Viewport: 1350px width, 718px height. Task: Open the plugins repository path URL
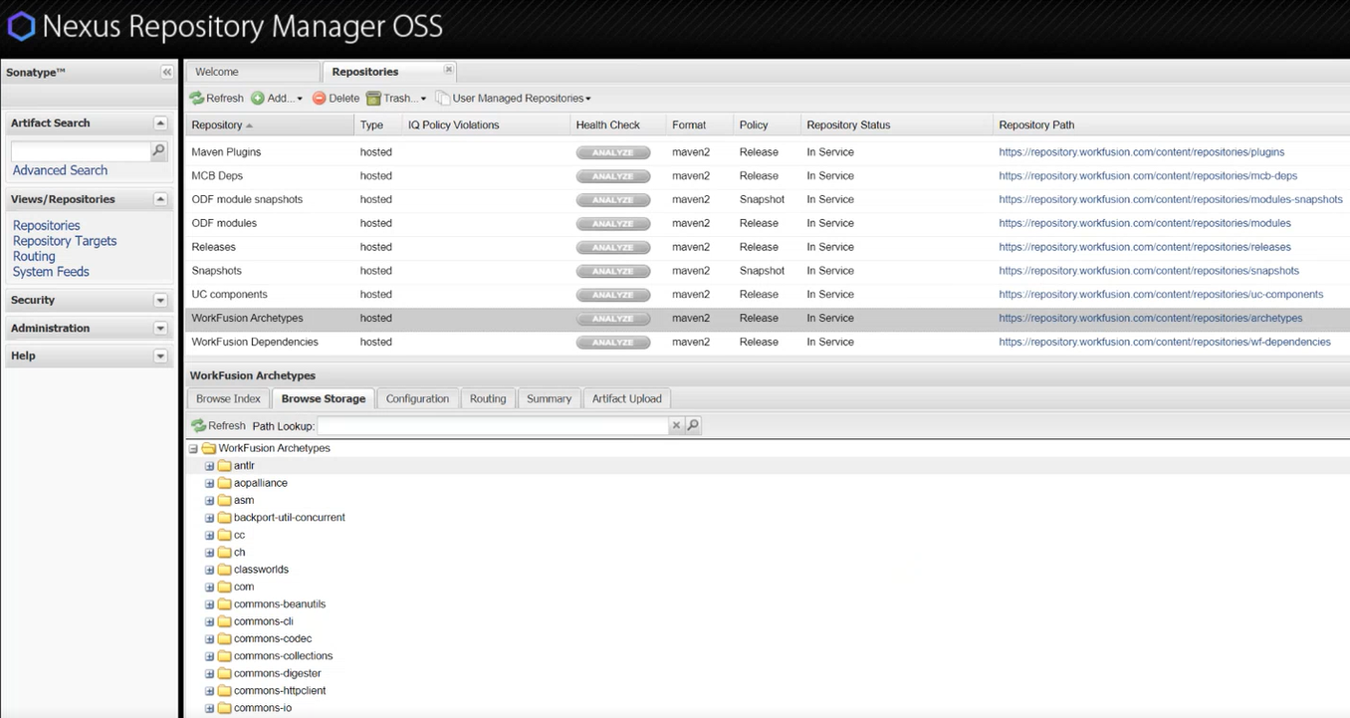point(1142,152)
